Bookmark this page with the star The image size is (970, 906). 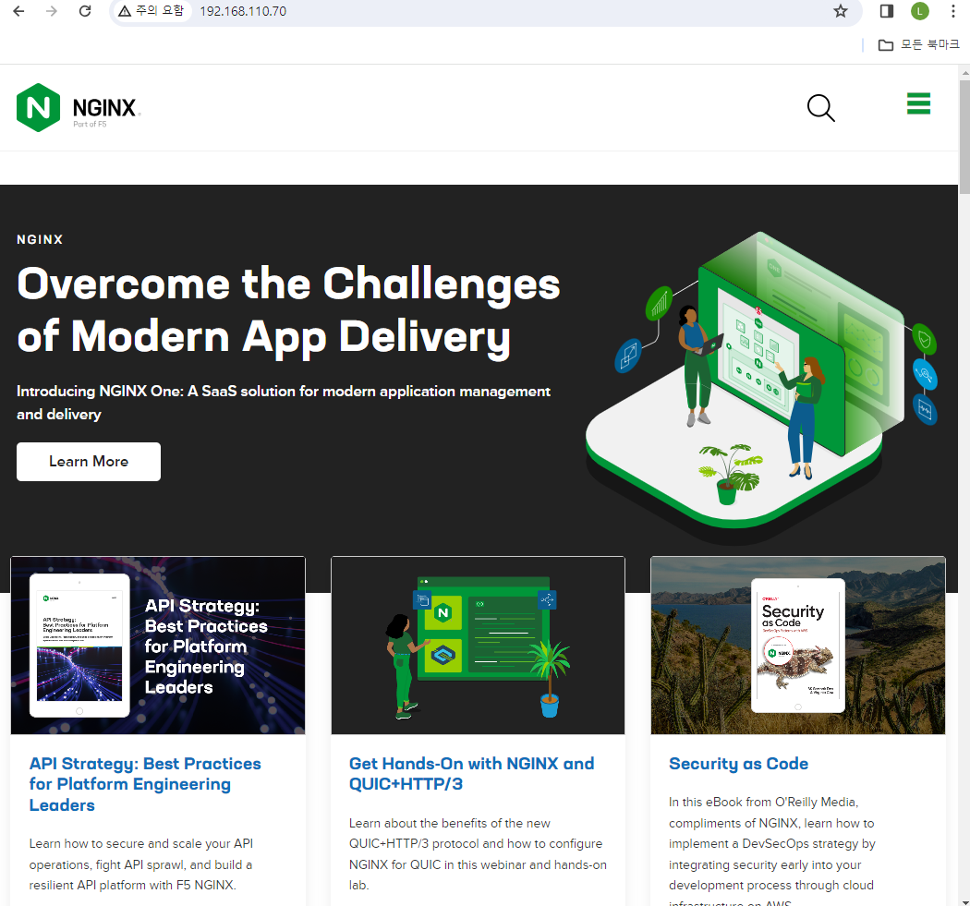(840, 11)
